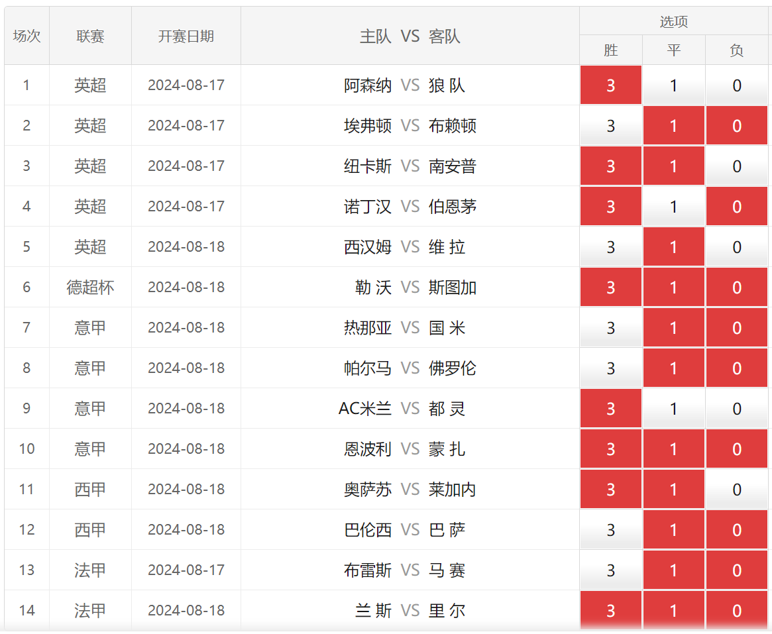Deselect win option 3 for 阿森纳 VS 狼队
Screen dimensions: 772x634
(610, 85)
